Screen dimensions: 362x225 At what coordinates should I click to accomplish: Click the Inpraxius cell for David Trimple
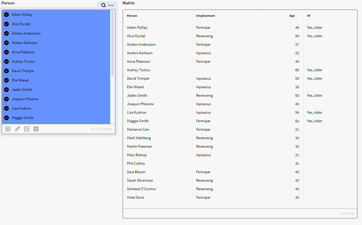(x=203, y=79)
